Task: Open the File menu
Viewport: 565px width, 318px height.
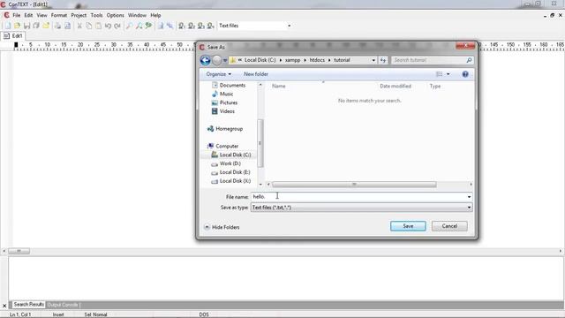Action: pos(17,16)
